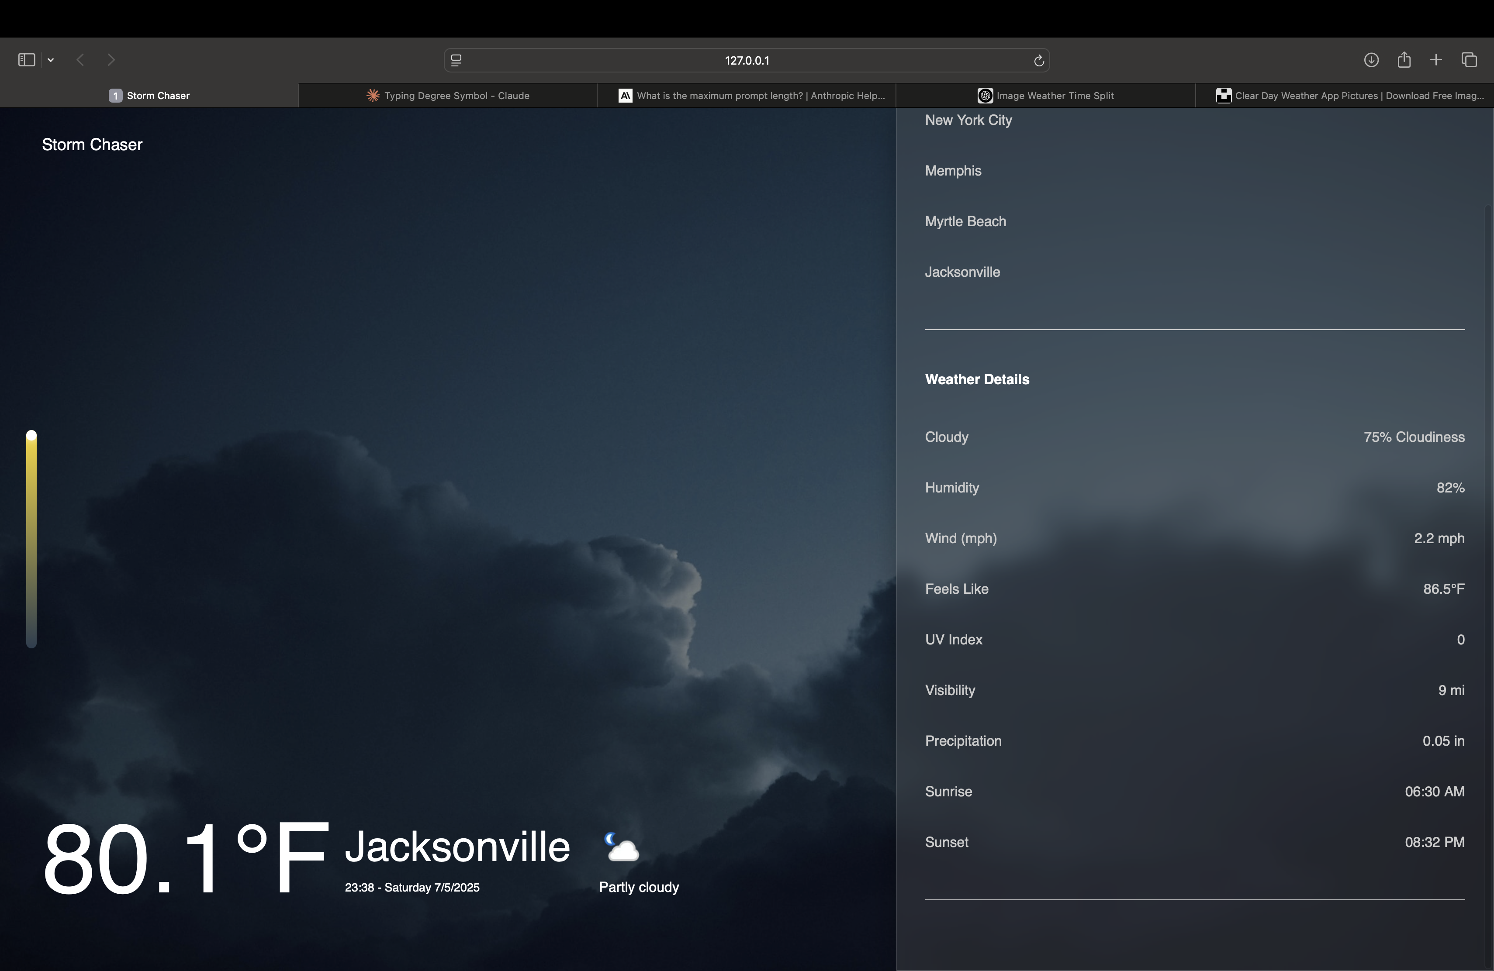
Task: Click the UV Index value 0
Action: point(1461,639)
